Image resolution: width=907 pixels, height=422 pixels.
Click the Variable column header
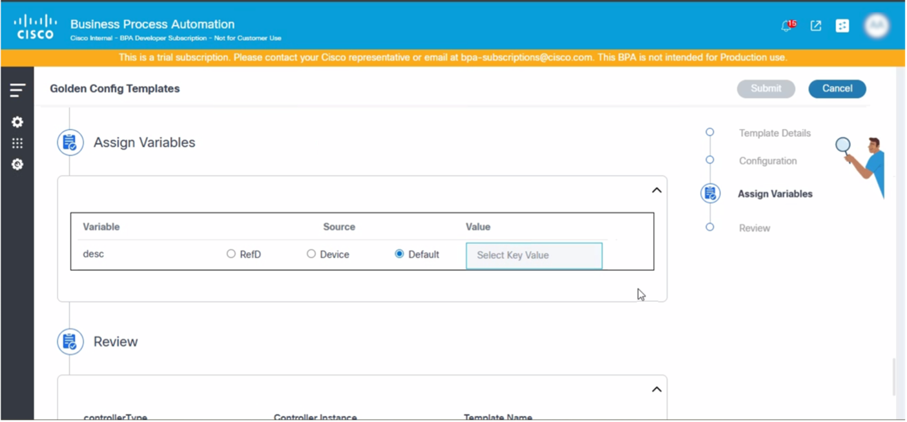pos(101,227)
